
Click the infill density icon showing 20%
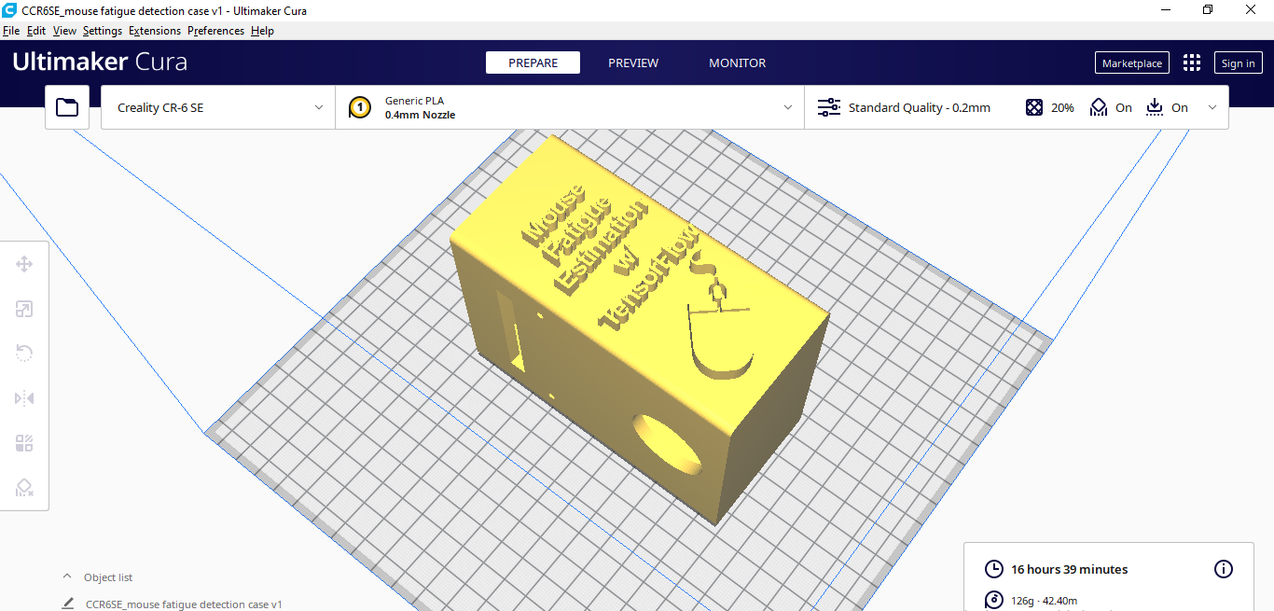[x=1034, y=107]
